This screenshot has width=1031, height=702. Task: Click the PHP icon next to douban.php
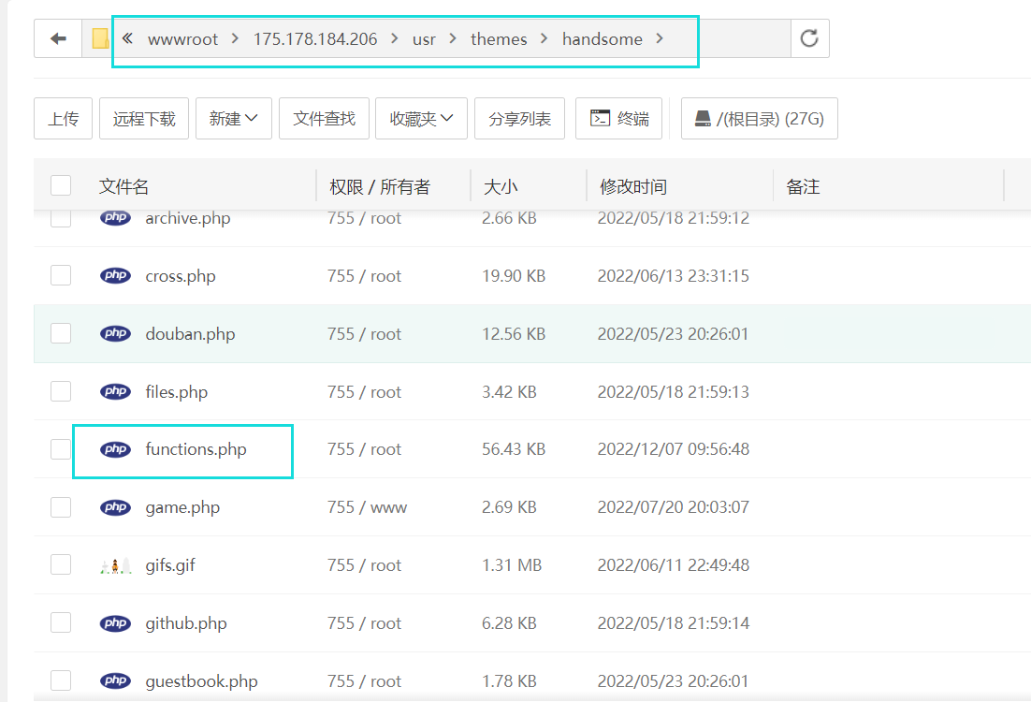coord(115,333)
